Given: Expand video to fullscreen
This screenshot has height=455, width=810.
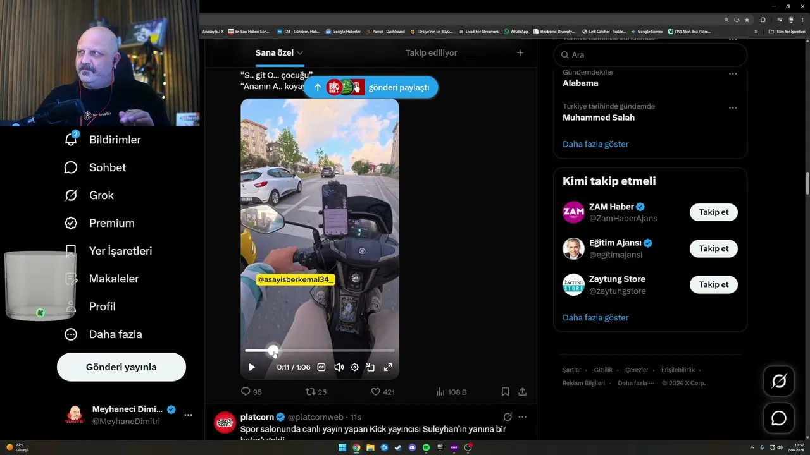Looking at the screenshot, I should (x=388, y=367).
